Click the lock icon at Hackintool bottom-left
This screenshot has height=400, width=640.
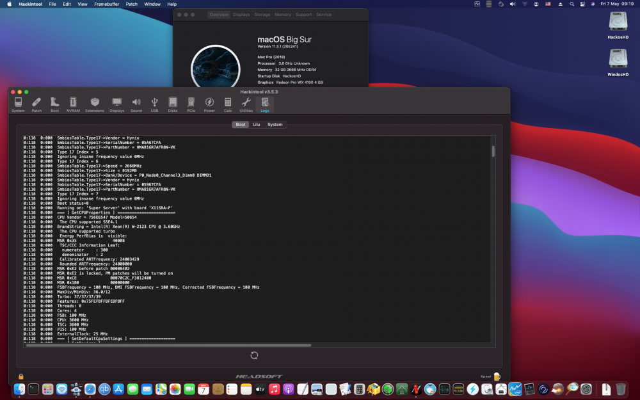click(x=21, y=376)
